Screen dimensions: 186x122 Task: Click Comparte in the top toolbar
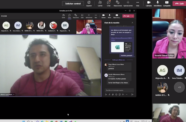[x=167, y=4]
